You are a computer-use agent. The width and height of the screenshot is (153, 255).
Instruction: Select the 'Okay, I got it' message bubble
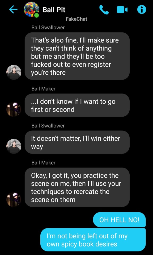click(x=77, y=187)
